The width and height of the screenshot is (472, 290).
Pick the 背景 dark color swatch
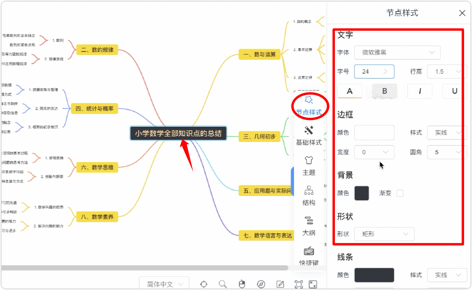point(362,193)
